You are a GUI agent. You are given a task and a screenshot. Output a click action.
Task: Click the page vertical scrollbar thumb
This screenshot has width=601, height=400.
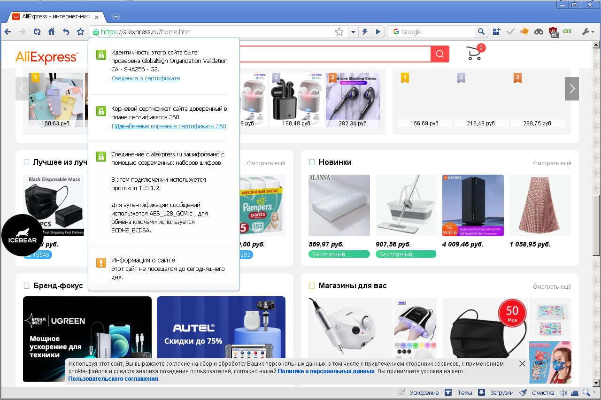coord(597,225)
